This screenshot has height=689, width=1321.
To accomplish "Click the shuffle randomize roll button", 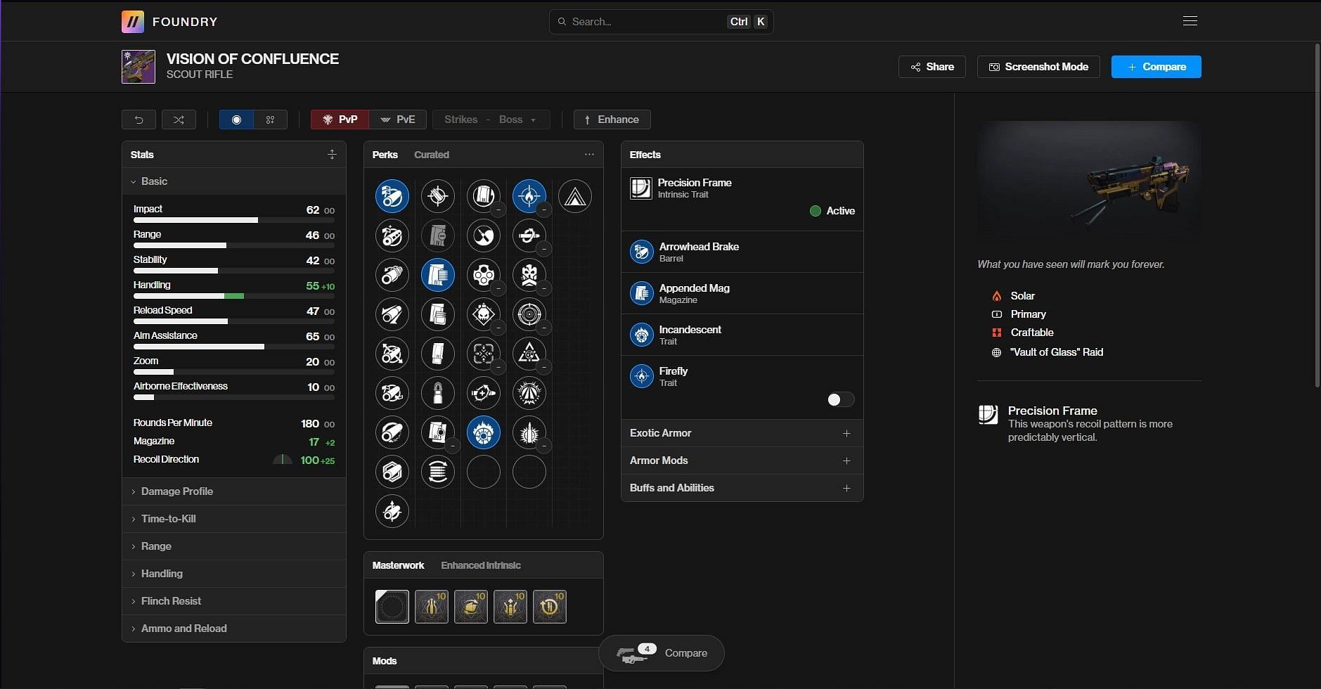I will coord(179,120).
